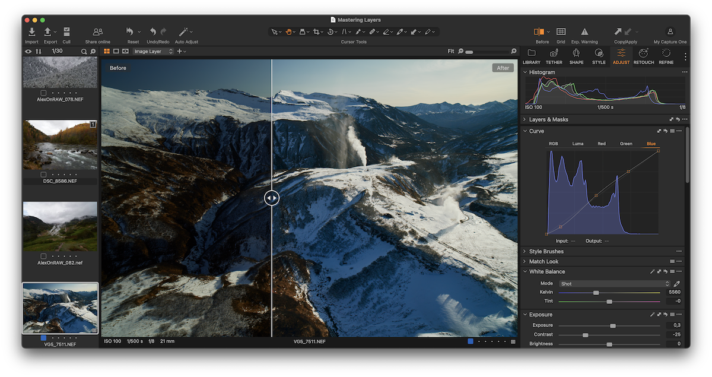Switch to multi-view grid viewer mode

click(107, 52)
